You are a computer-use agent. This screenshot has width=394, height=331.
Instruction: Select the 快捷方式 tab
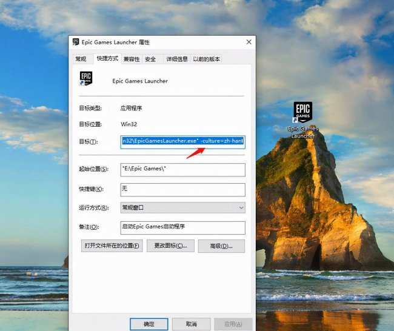pos(107,58)
